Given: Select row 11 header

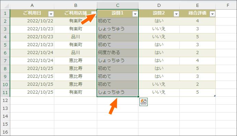Looking at the screenshot, I should point(5,92).
